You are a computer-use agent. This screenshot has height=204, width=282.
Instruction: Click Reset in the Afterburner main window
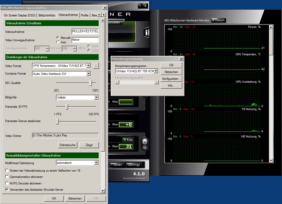(x=117, y=165)
